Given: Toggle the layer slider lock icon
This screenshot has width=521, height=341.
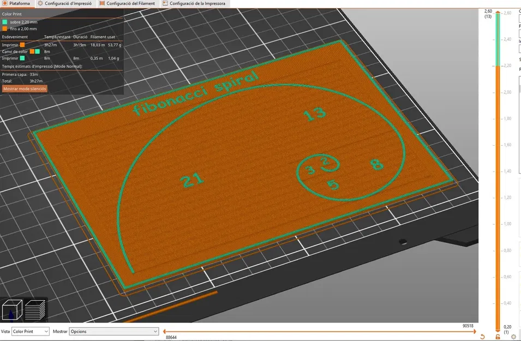Looking at the screenshot, I should [498, 337].
